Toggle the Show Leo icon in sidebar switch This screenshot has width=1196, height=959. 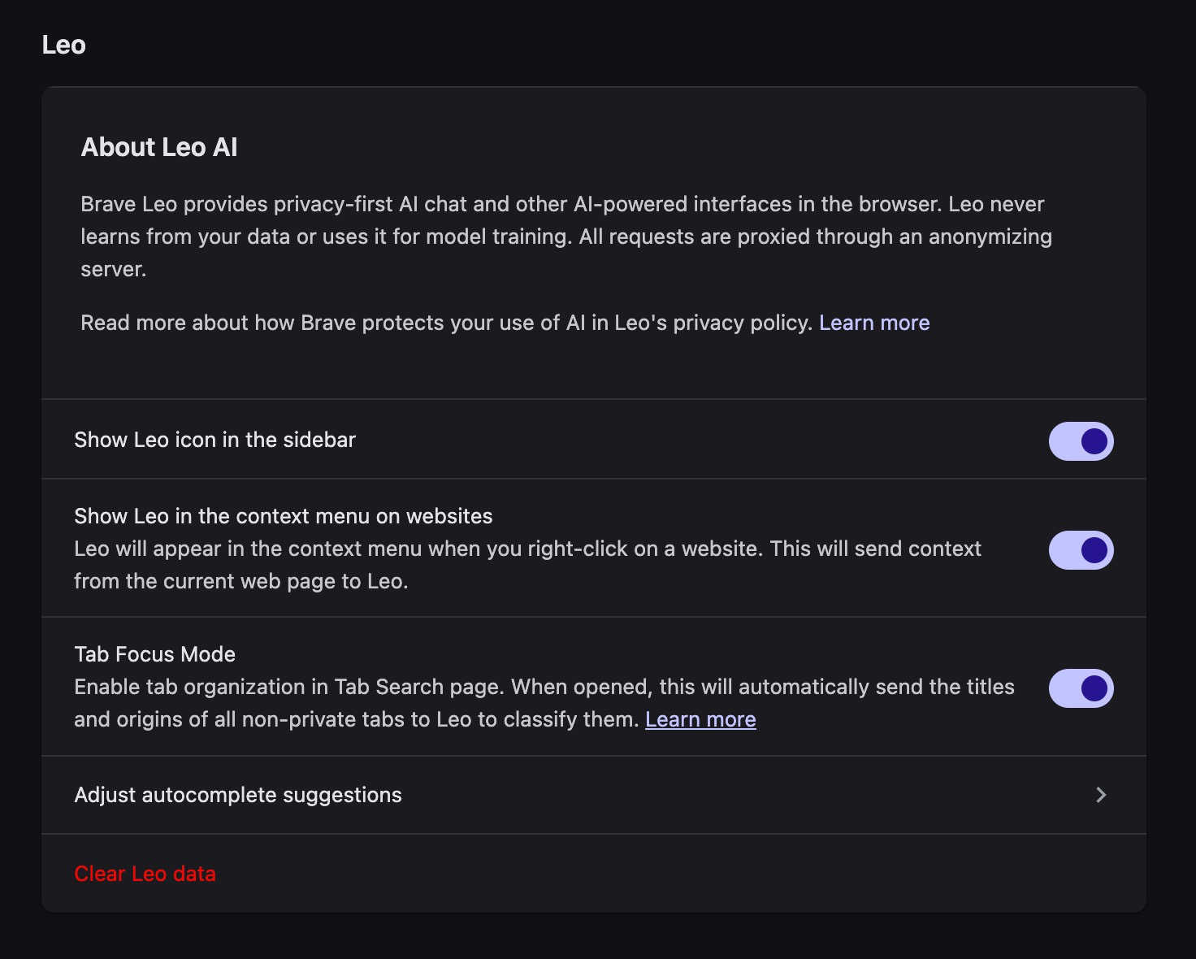(x=1081, y=441)
